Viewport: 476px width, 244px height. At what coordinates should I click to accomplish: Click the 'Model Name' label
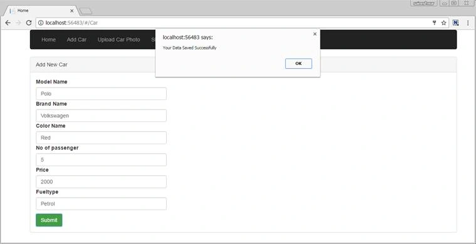point(51,82)
